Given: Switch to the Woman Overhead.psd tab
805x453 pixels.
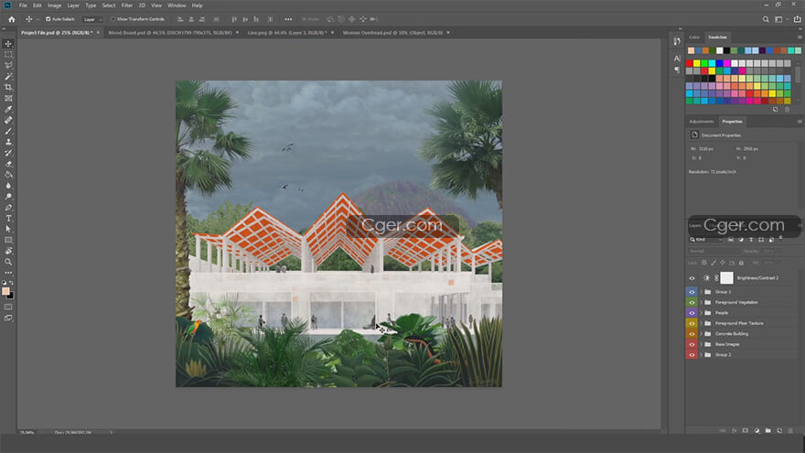Looking at the screenshot, I should click(392, 32).
